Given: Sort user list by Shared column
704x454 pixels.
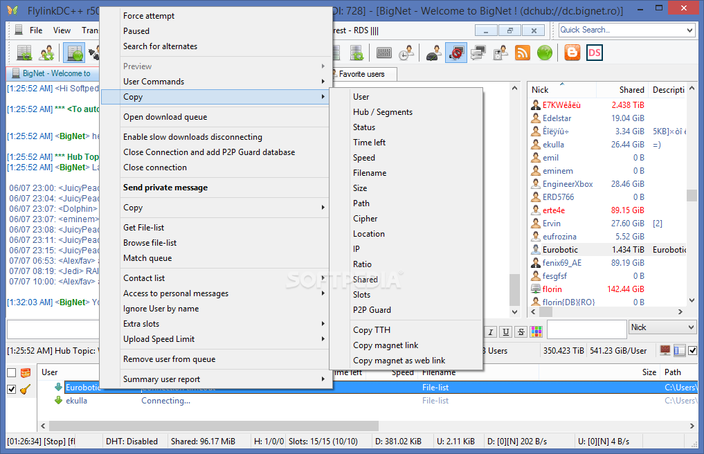Looking at the screenshot, I should (x=622, y=90).
